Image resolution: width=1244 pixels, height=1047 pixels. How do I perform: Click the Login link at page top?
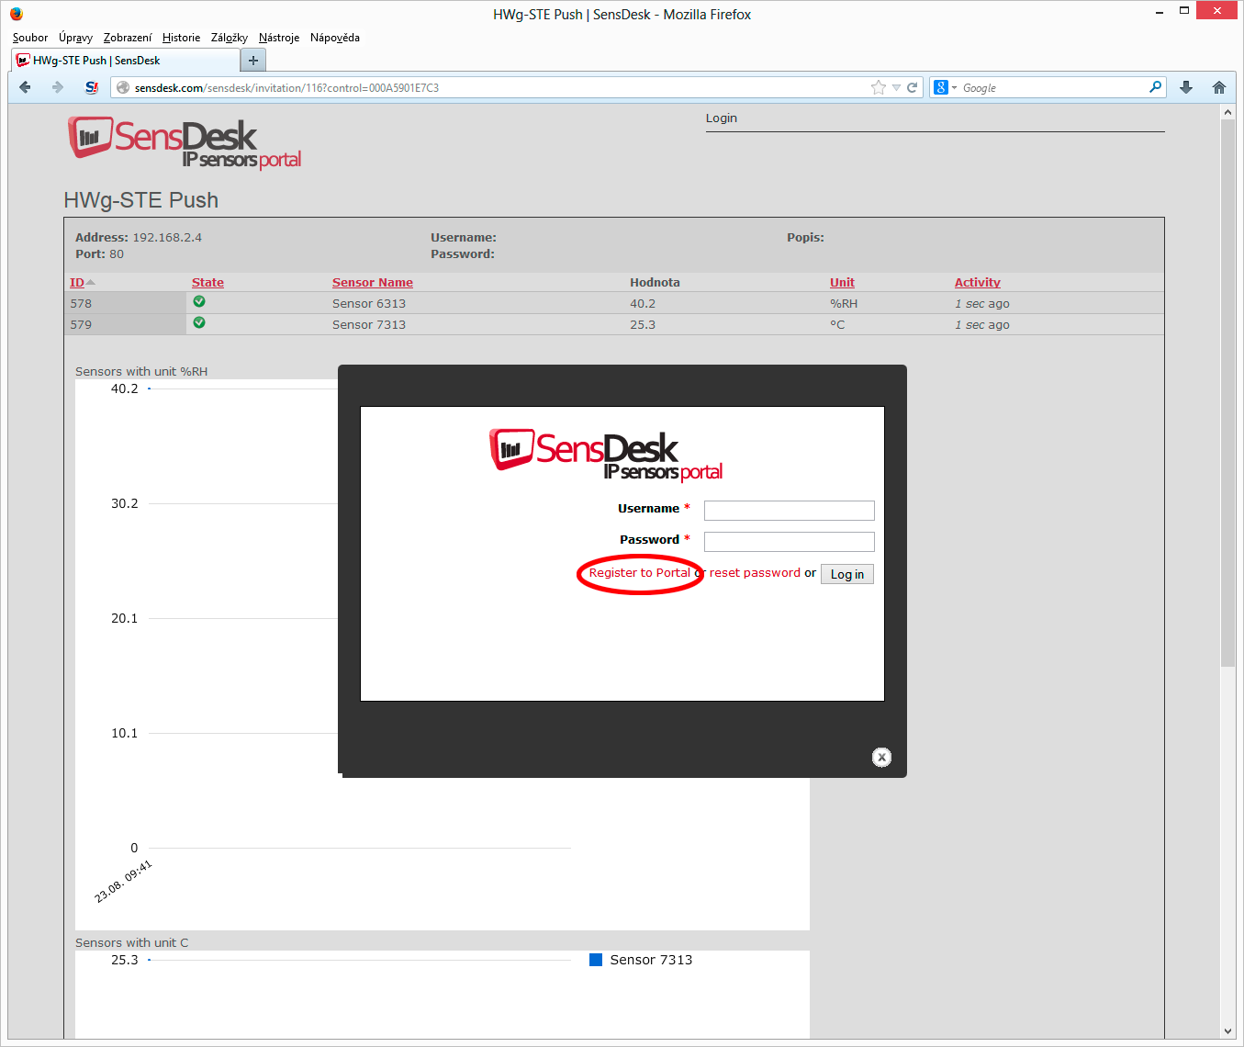(722, 118)
